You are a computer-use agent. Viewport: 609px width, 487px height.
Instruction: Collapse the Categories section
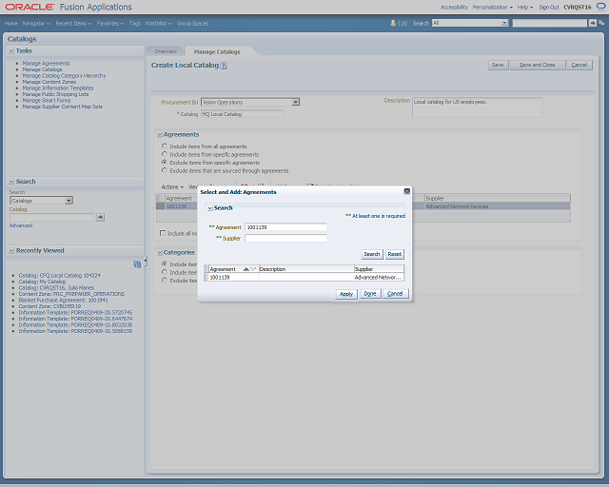coord(159,253)
